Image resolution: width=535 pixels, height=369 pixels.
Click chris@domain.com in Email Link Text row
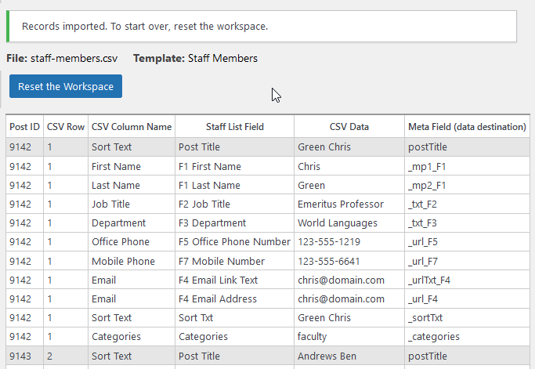point(341,280)
